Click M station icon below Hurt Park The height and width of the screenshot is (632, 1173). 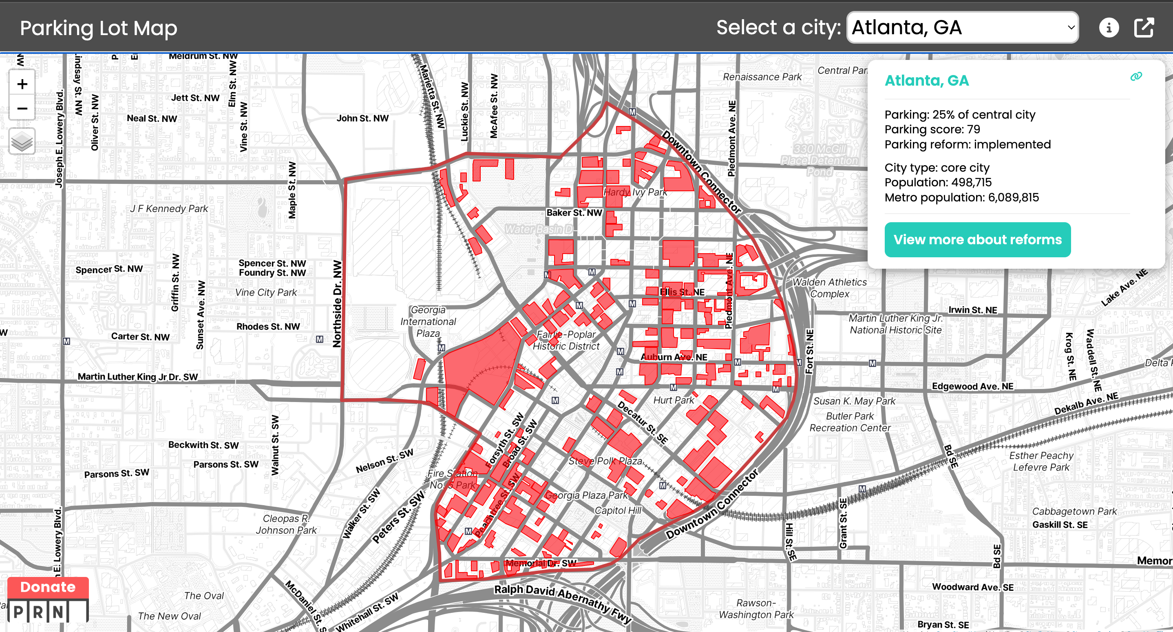(674, 387)
